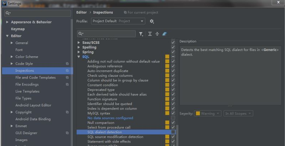The height and width of the screenshot is (146, 285).
Task: Toggle the Sass/SCSS inspections checkbox
Action: pyautogui.click(x=173, y=42)
